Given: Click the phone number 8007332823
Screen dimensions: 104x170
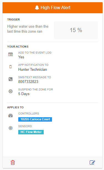Looking at the screenshot, I should (28, 82).
